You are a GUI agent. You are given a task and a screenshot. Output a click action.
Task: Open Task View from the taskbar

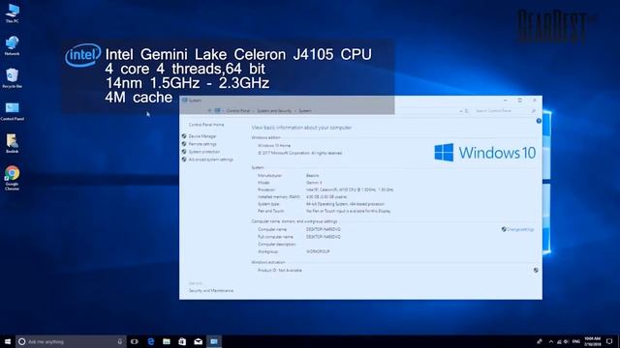tap(135, 341)
